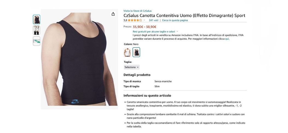Open the 241 voti reviews link

click(x=154, y=20)
